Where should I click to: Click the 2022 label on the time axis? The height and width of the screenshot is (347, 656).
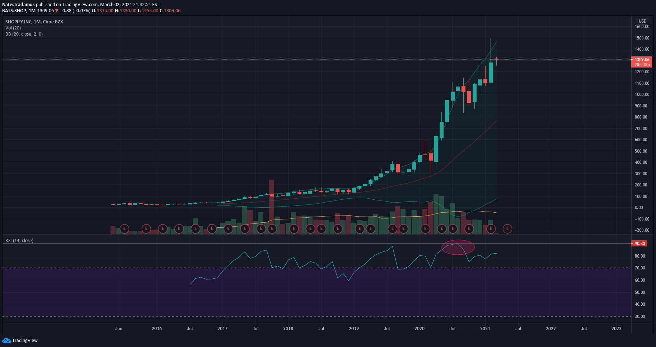click(x=551, y=328)
